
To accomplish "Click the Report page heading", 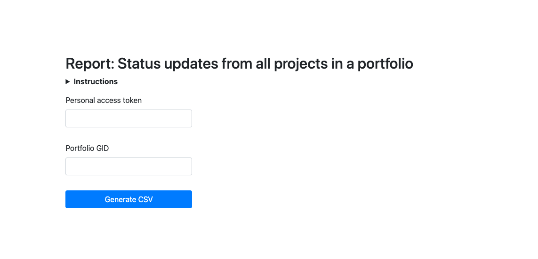I will 239,64.
